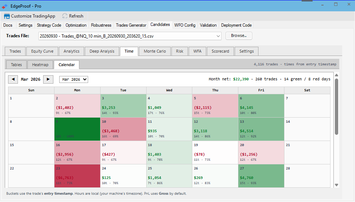Click the March 11 cell showing $935
Viewport: 355px width, 202px height.
(x=169, y=129)
